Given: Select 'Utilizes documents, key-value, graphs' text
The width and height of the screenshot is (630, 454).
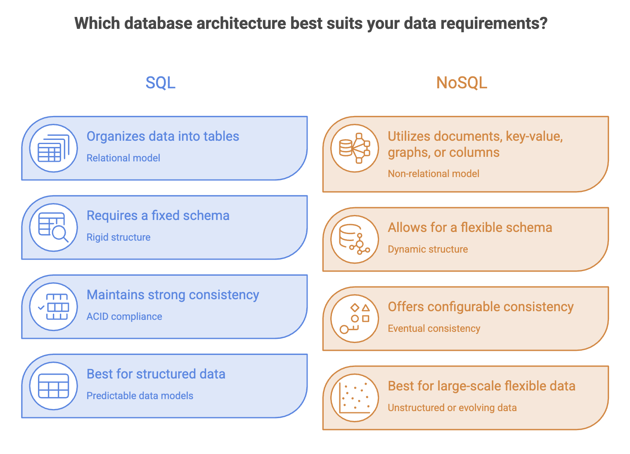Looking at the screenshot, I should [475, 144].
